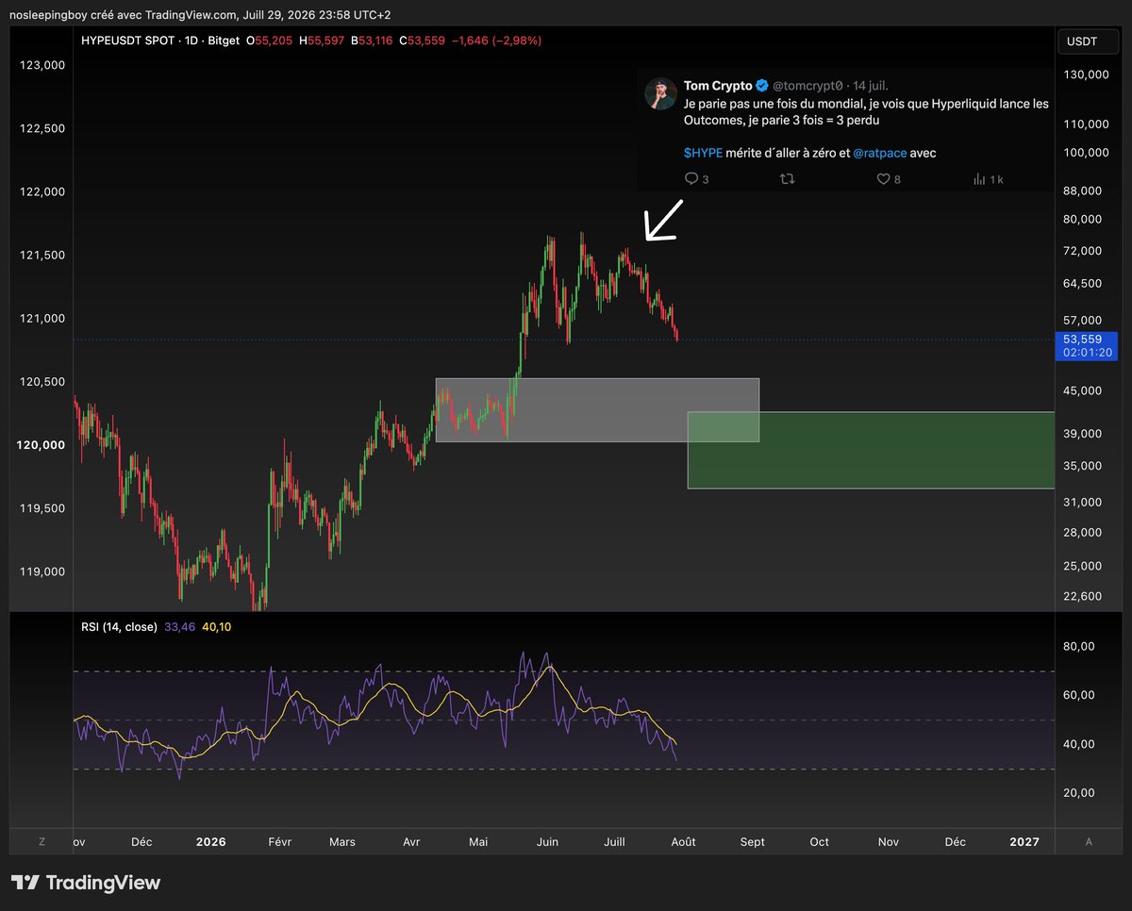This screenshot has height=911, width=1132.
Task: Click the blue verified badge beside Tom Crypto
Action: click(761, 86)
